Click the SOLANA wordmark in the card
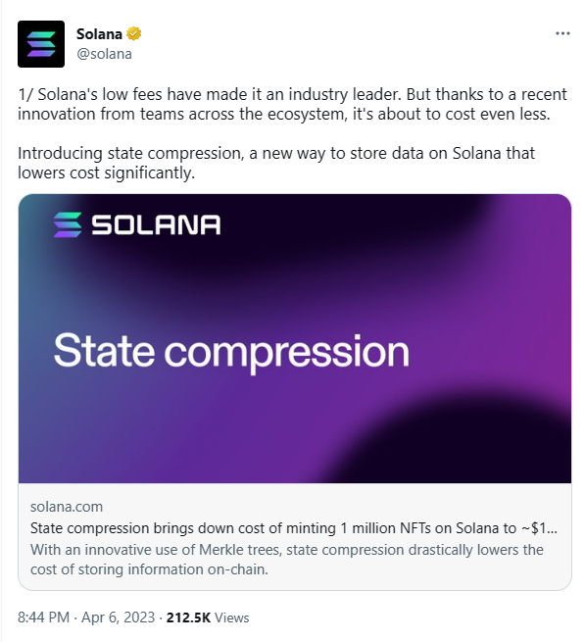Screen dimensions: 585x642 tap(156, 224)
